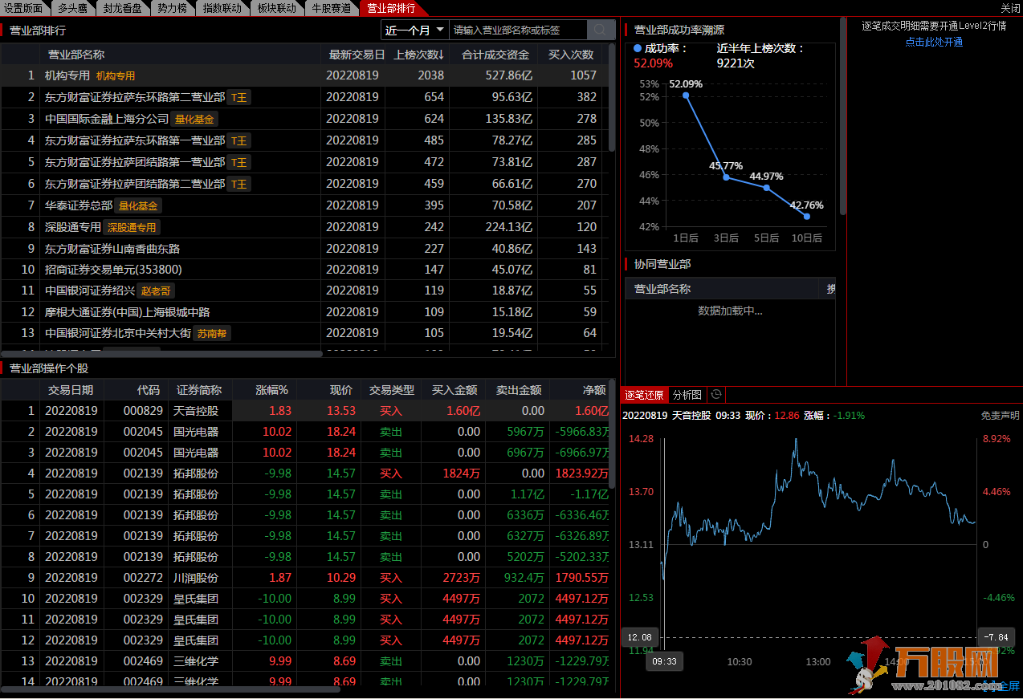Open the 势力榜 tab
Image resolution: width=1023 pixels, height=699 pixels.
coord(172,8)
